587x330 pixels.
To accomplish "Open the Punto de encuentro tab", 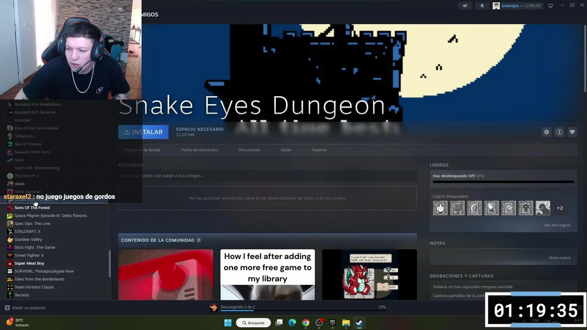I will click(199, 150).
